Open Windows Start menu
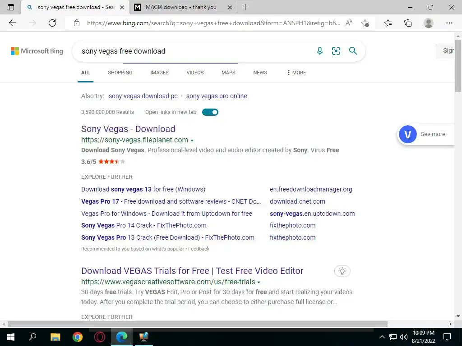 click(x=11, y=337)
